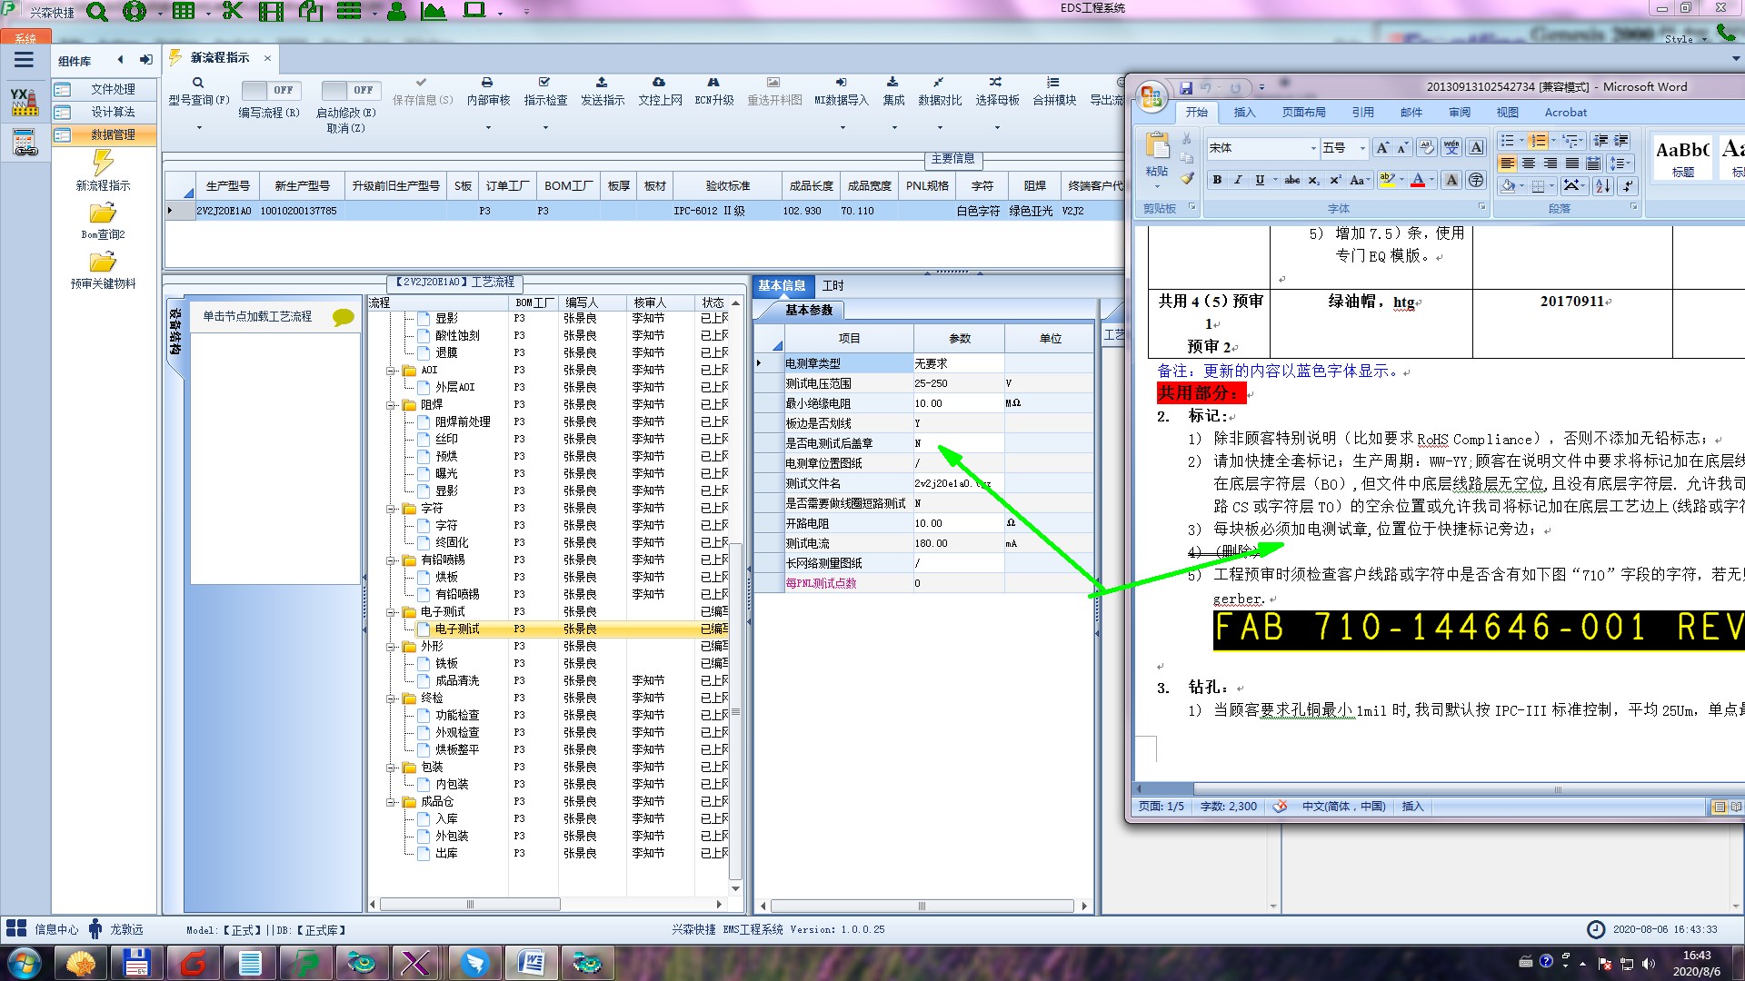Open the Acrobat ribbon tab in Word
This screenshot has height=981, width=1745.
point(1565,113)
